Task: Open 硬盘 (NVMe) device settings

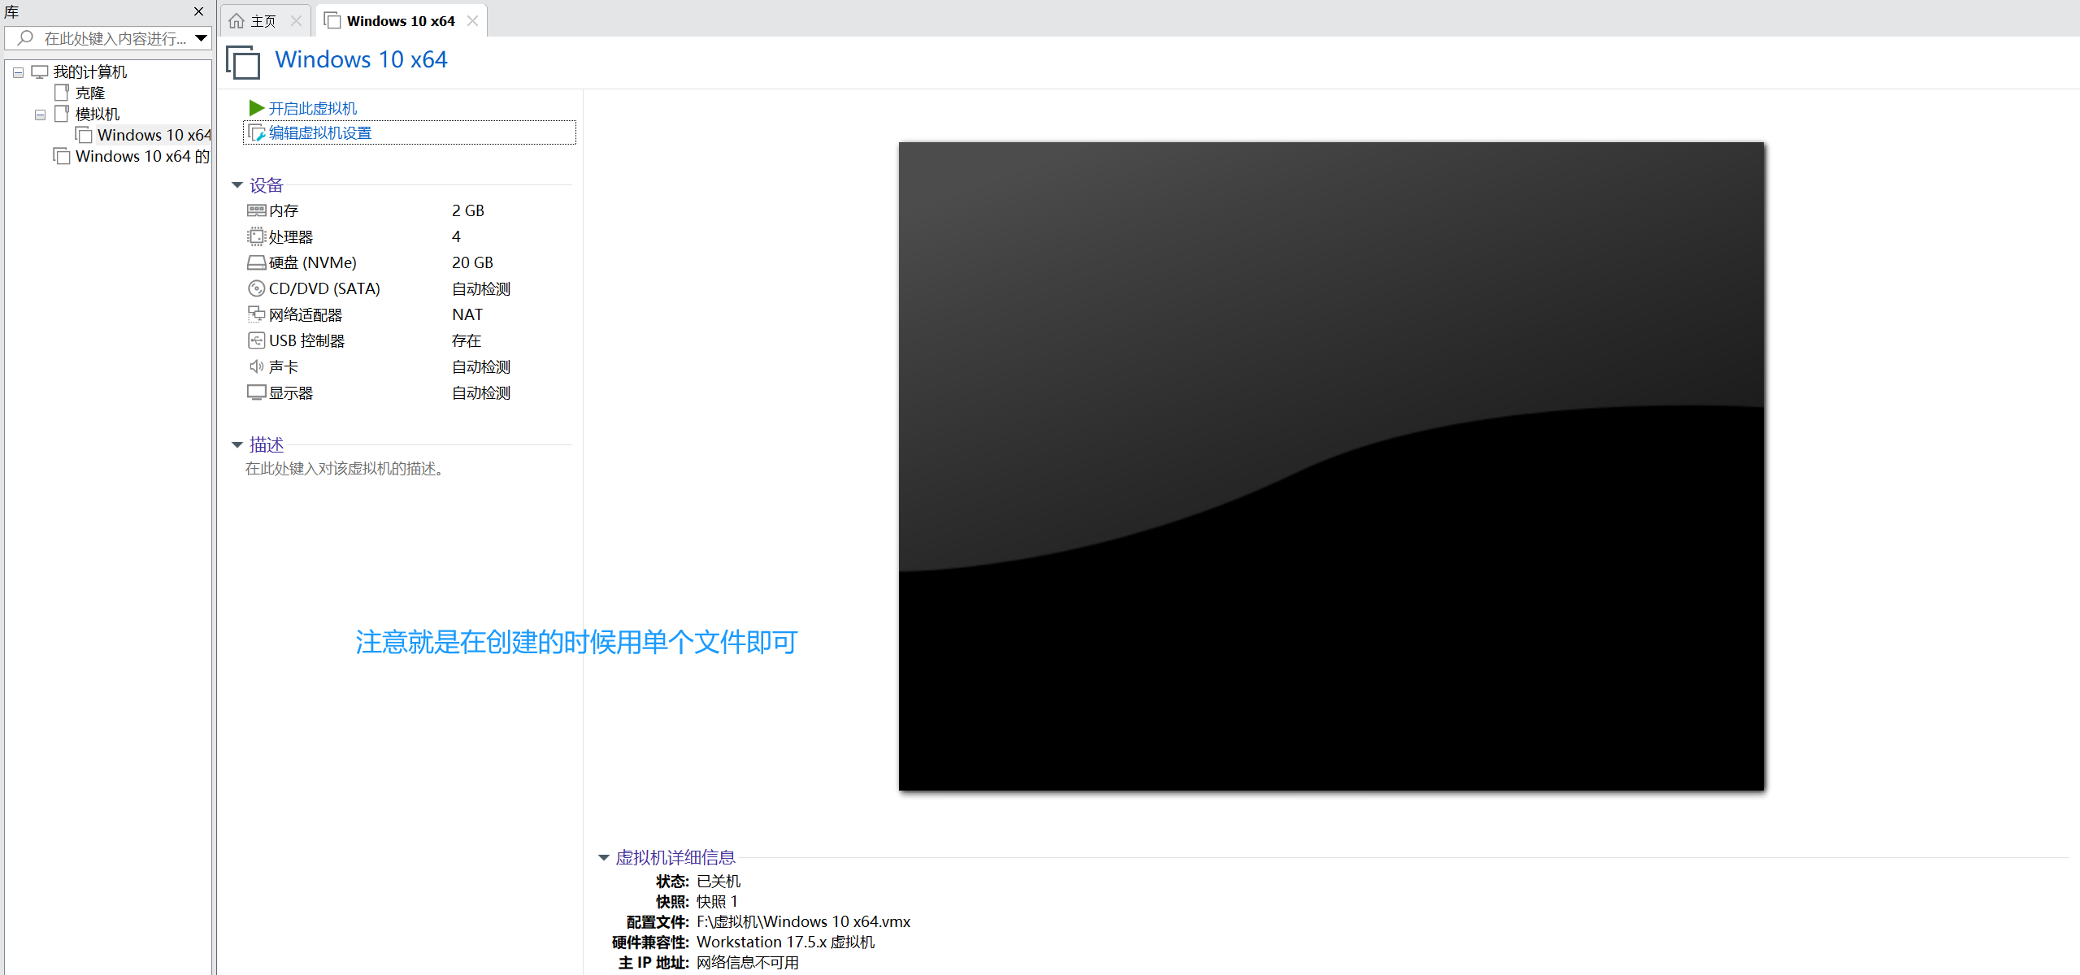Action: pyautogui.click(x=313, y=263)
